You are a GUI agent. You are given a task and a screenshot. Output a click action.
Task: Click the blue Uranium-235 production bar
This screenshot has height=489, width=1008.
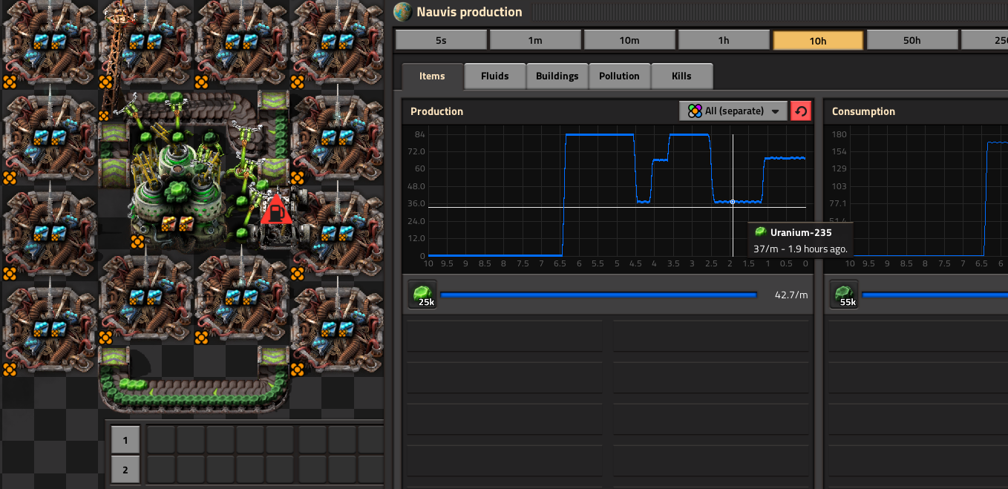click(x=598, y=295)
